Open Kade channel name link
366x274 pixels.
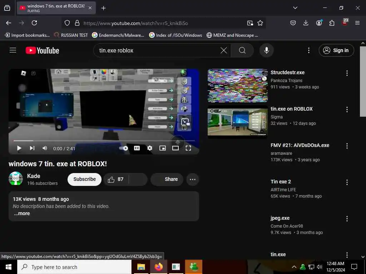coord(34,176)
